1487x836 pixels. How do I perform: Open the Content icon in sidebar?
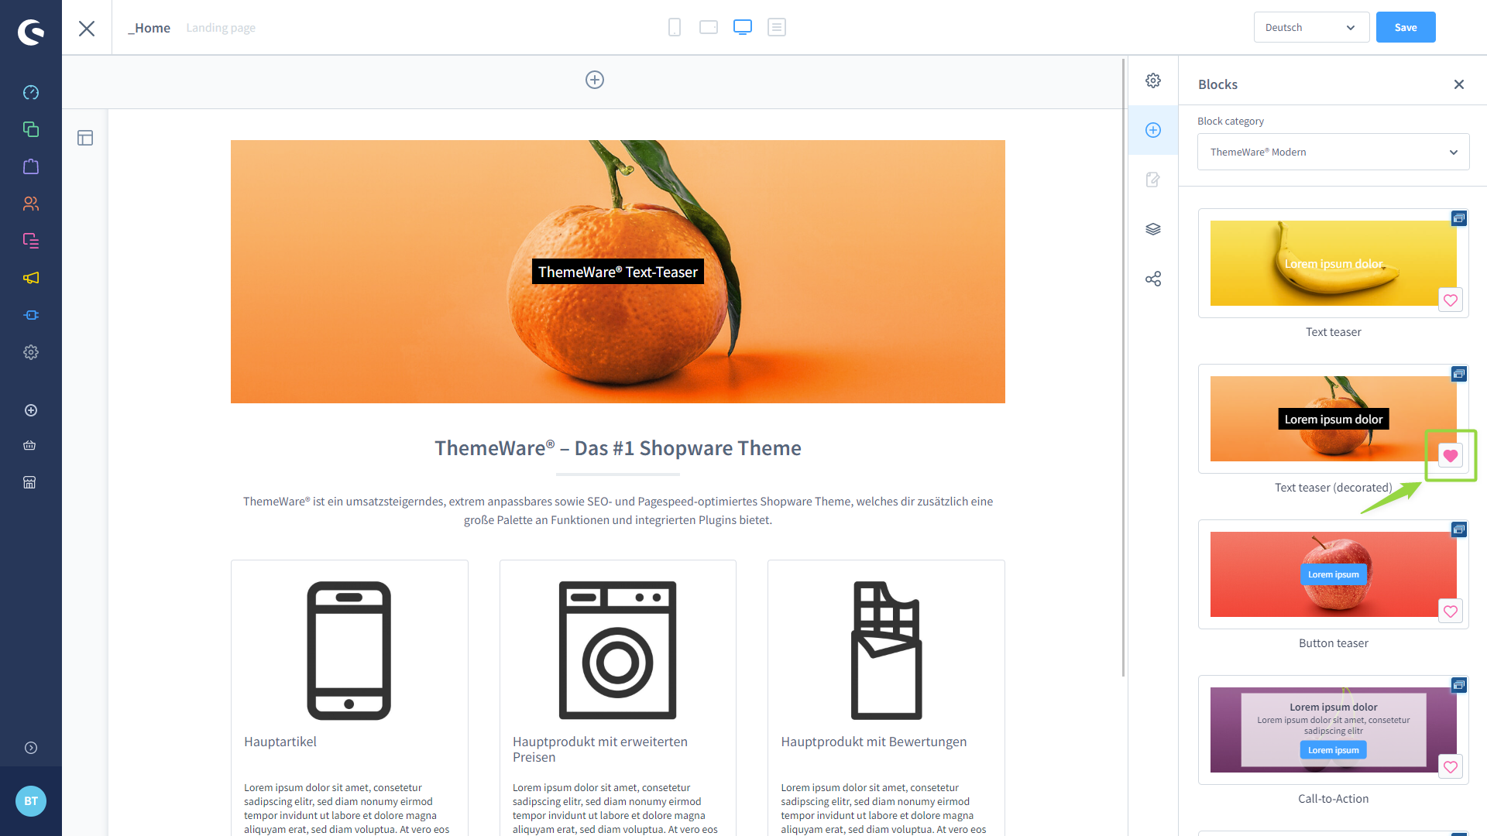(31, 241)
